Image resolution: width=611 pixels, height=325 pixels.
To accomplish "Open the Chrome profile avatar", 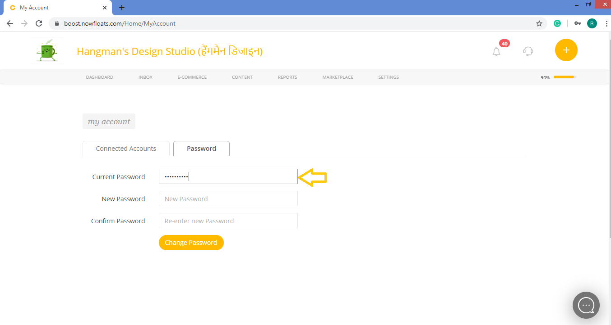I will point(592,23).
